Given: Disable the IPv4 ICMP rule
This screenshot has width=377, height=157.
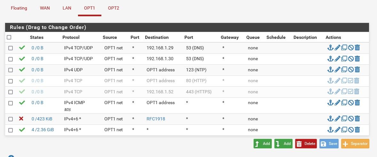Looking at the screenshot, I should click(351, 103).
